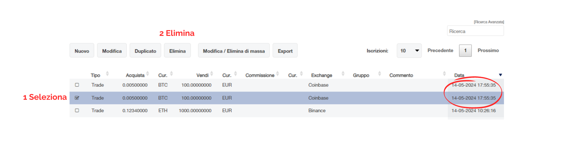Image resolution: width=569 pixels, height=146 pixels.
Task: Check the first Coinbase trade row checkbox
Action: click(77, 85)
